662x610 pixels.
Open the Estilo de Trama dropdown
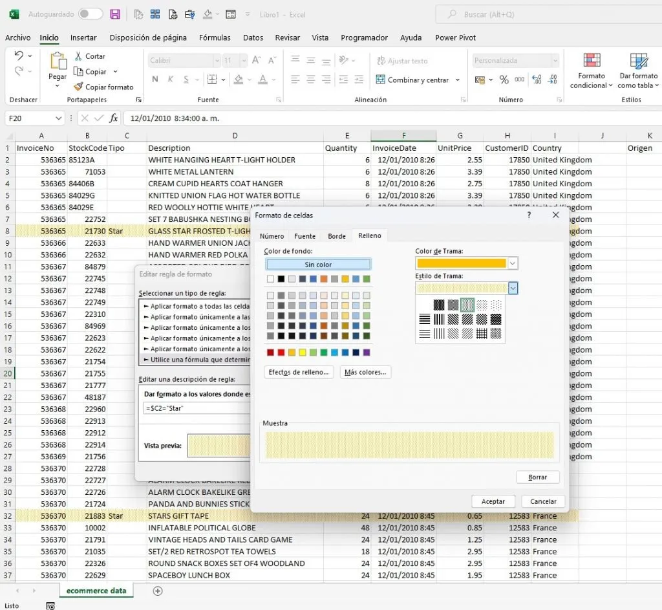click(x=513, y=288)
